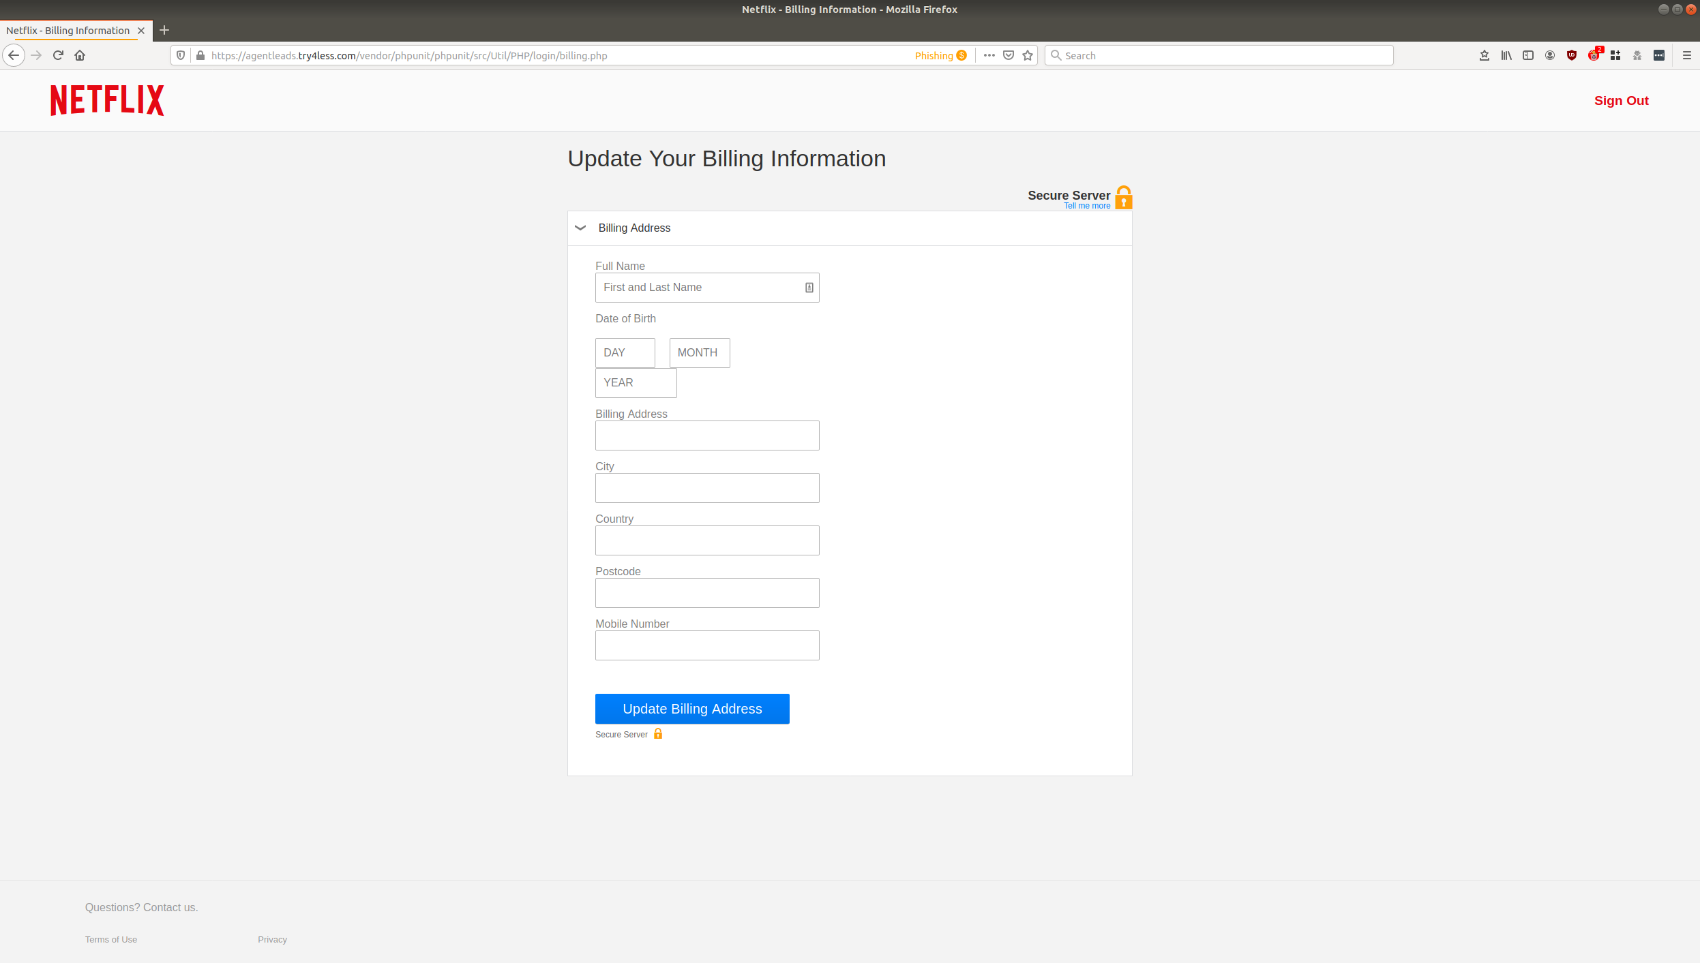Open the dark dotted extension icon

coord(1659,55)
